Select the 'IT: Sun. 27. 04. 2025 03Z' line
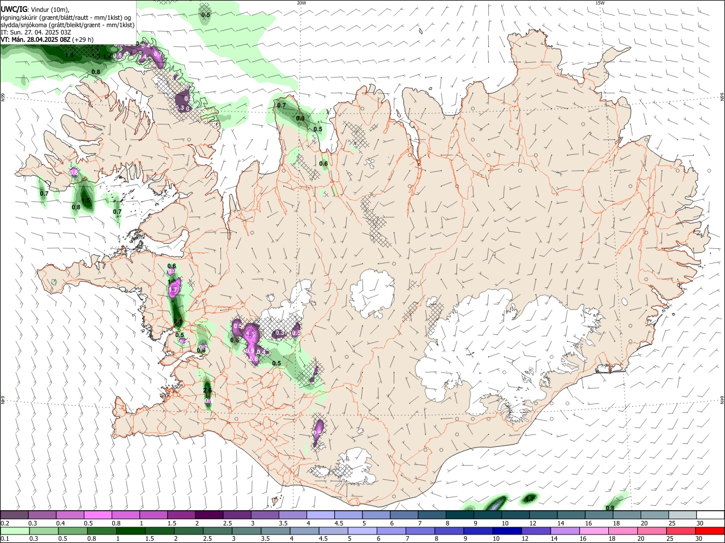The image size is (725, 543). point(36,32)
